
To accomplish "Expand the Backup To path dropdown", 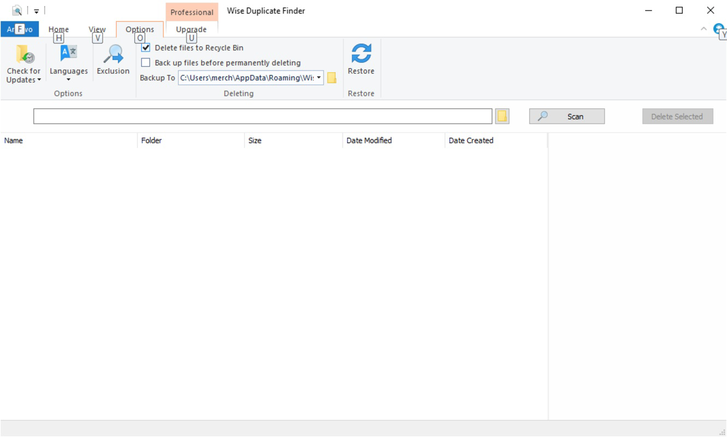I will coord(319,78).
